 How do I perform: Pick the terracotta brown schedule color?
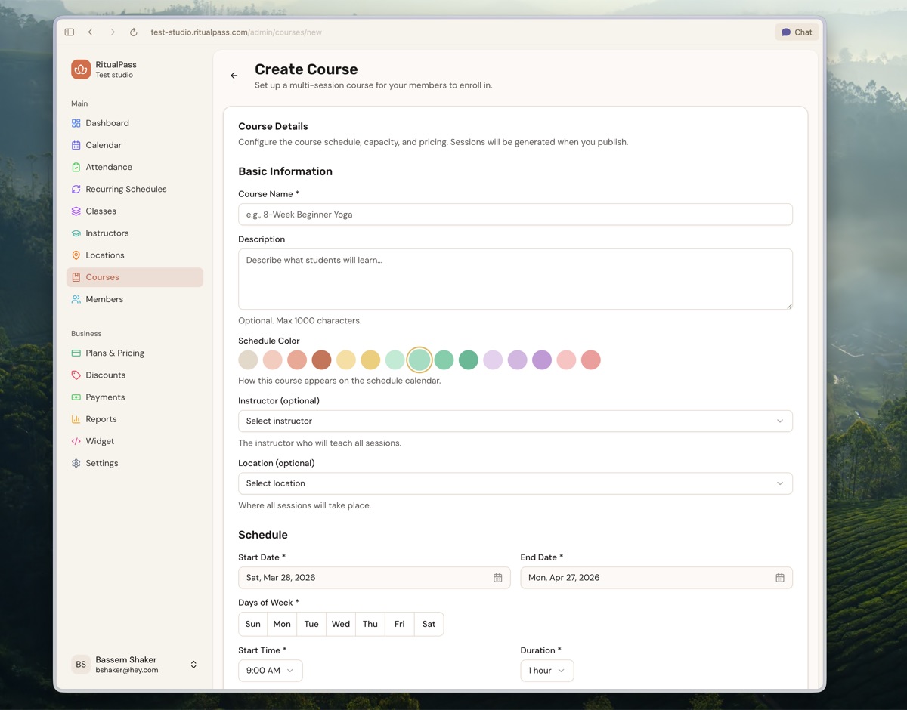322,360
